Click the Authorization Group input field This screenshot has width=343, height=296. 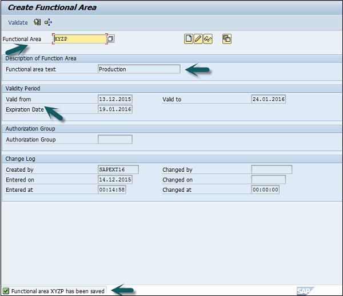coord(115,139)
